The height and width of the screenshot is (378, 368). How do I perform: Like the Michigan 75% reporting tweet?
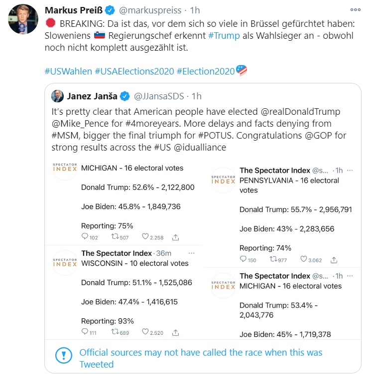[145, 237]
